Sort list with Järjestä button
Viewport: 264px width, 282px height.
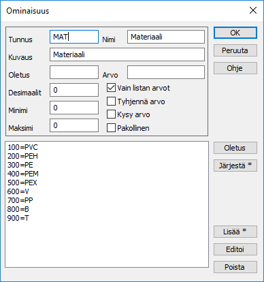235,166
